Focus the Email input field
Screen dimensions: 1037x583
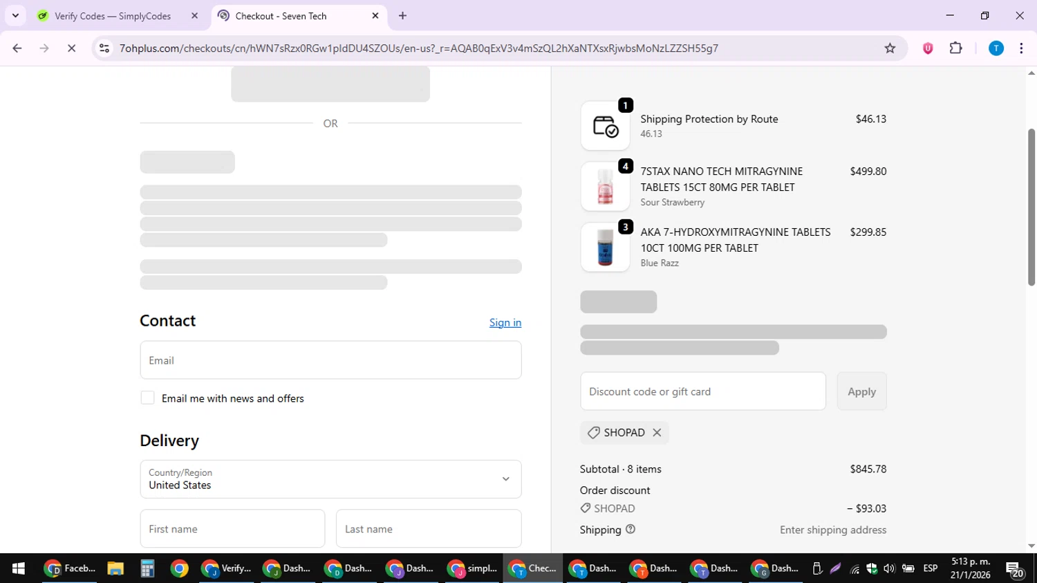(x=330, y=360)
